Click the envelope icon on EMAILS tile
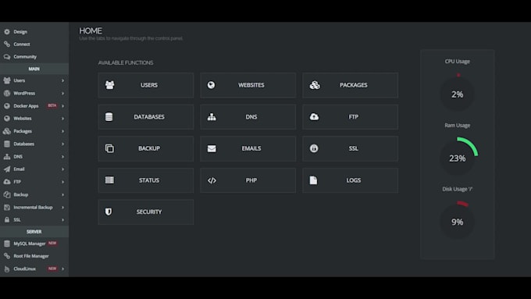The width and height of the screenshot is (531, 299). pyautogui.click(x=212, y=148)
